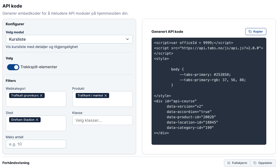Click the Konfigurer panel heading
This screenshot has width=279, height=168.
tap(15, 24)
